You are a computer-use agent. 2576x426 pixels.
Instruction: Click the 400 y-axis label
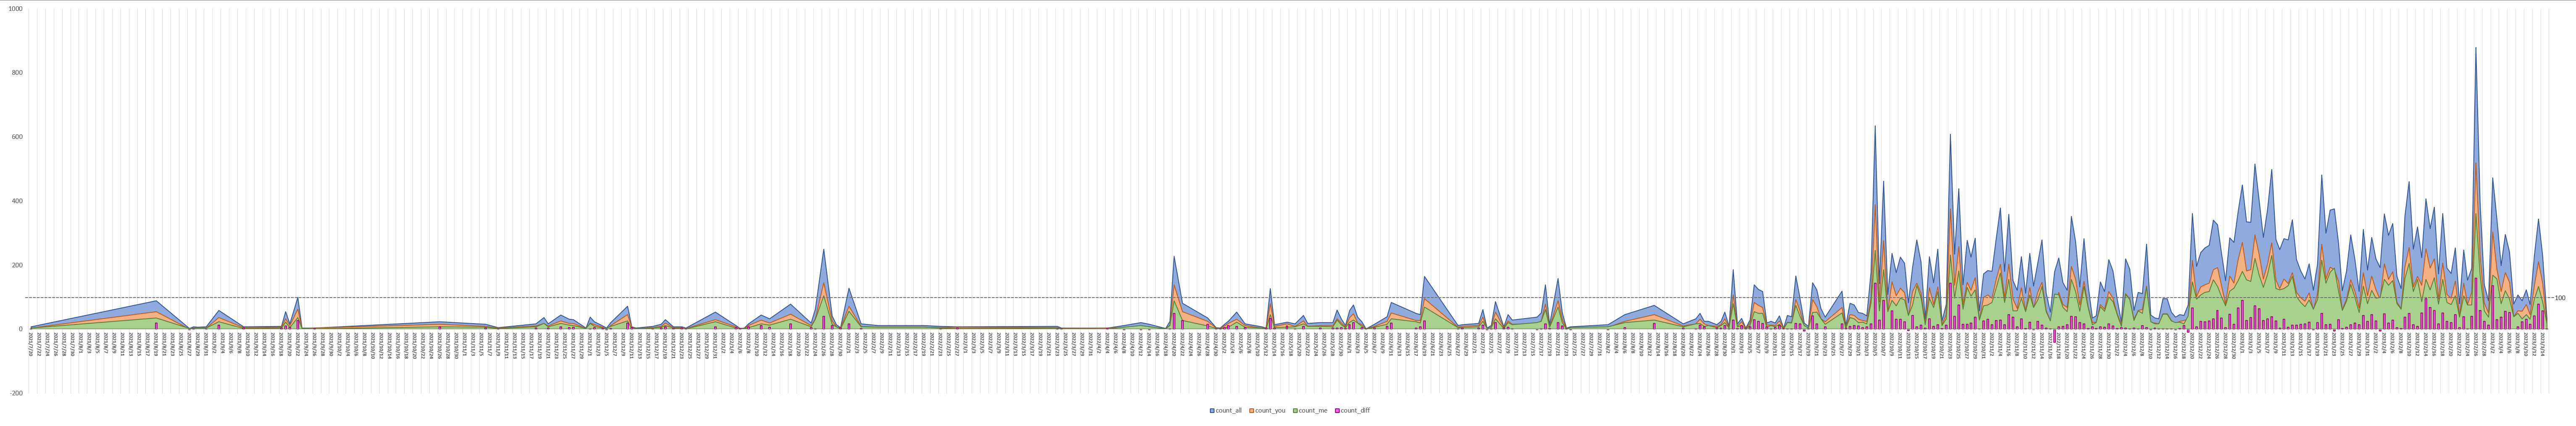17,201
